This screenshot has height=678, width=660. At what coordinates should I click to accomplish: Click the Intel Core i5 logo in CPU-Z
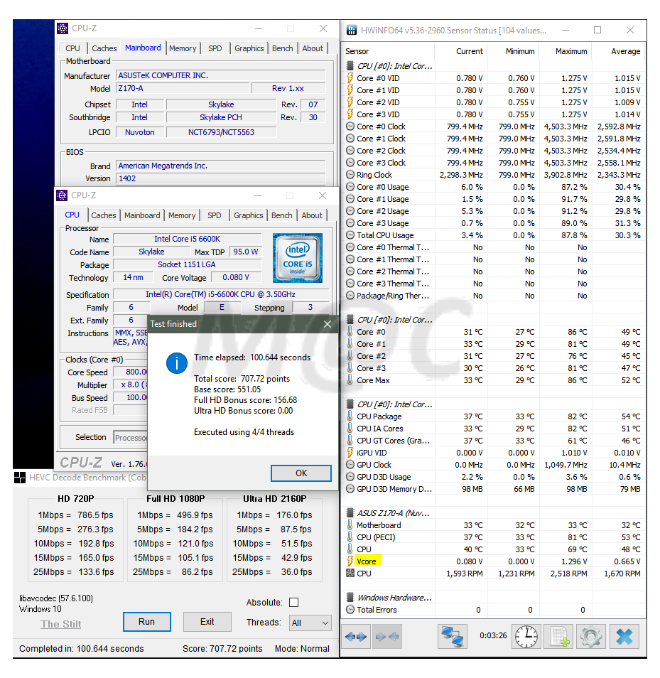(298, 258)
